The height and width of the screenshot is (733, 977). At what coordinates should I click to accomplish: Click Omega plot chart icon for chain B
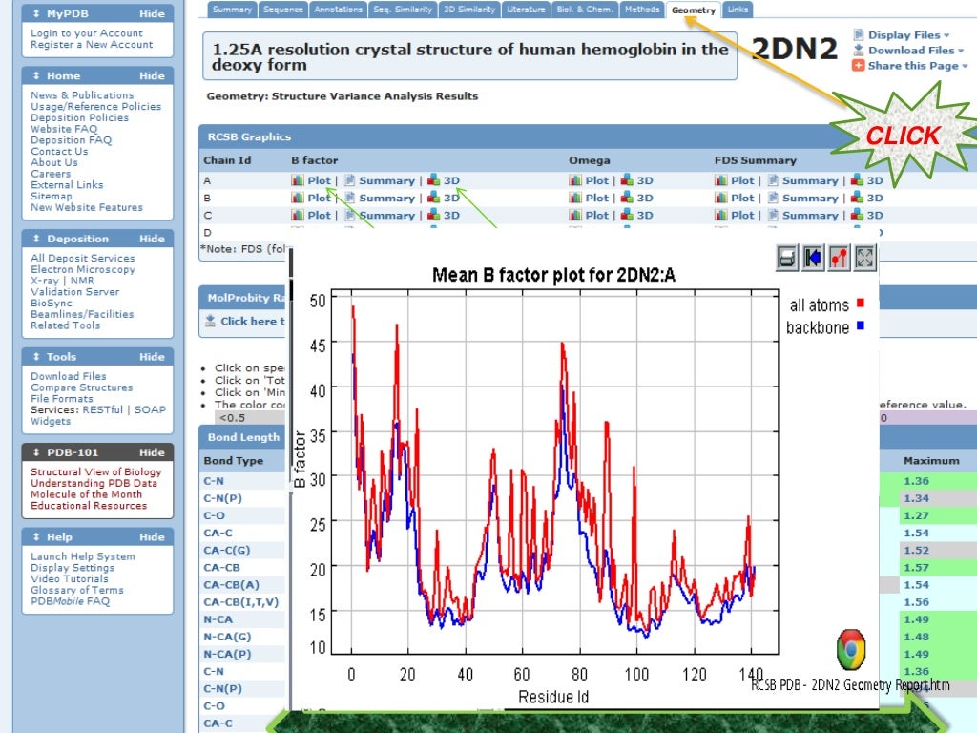click(x=575, y=198)
